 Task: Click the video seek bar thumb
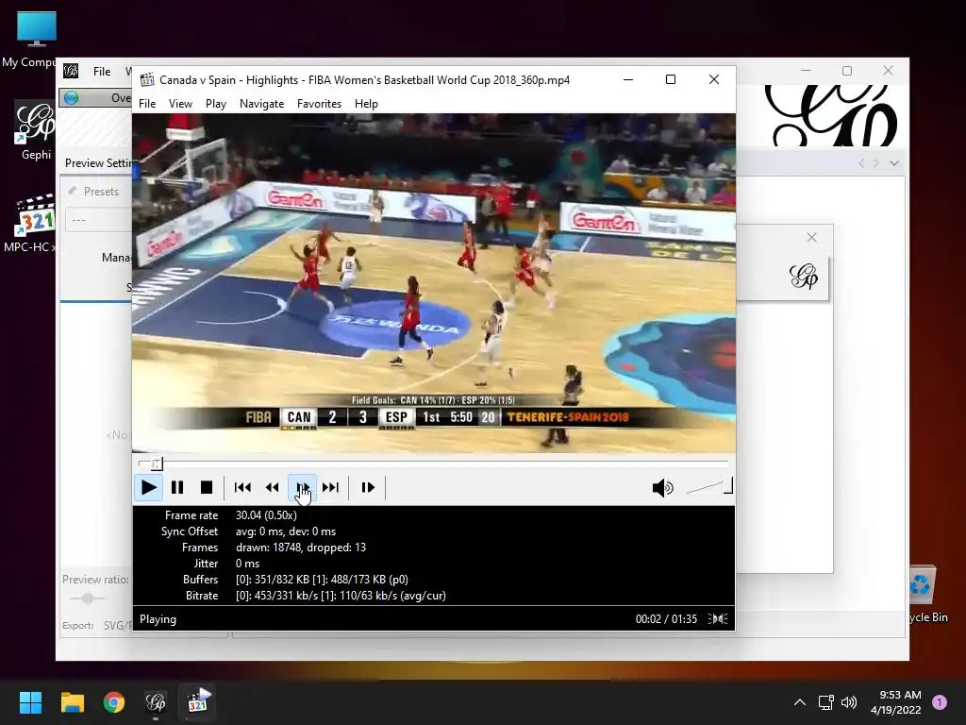pyautogui.click(x=158, y=464)
